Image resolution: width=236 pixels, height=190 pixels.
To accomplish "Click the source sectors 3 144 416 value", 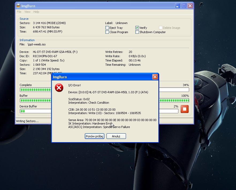I will coord(49,23).
